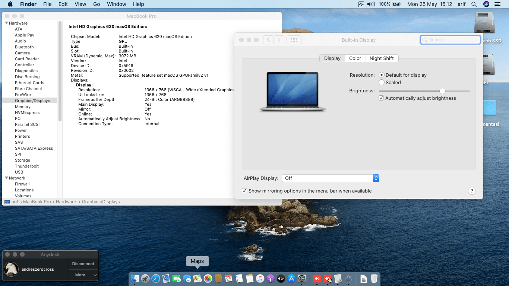Screen dimensions: 509x286
Task: Choose the Scaled resolution option
Action: click(x=381, y=82)
